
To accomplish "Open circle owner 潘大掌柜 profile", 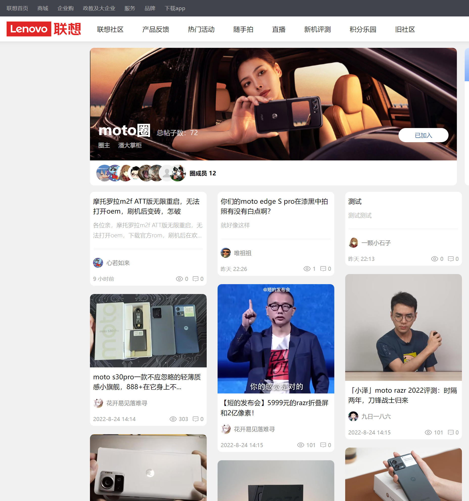I will [130, 145].
